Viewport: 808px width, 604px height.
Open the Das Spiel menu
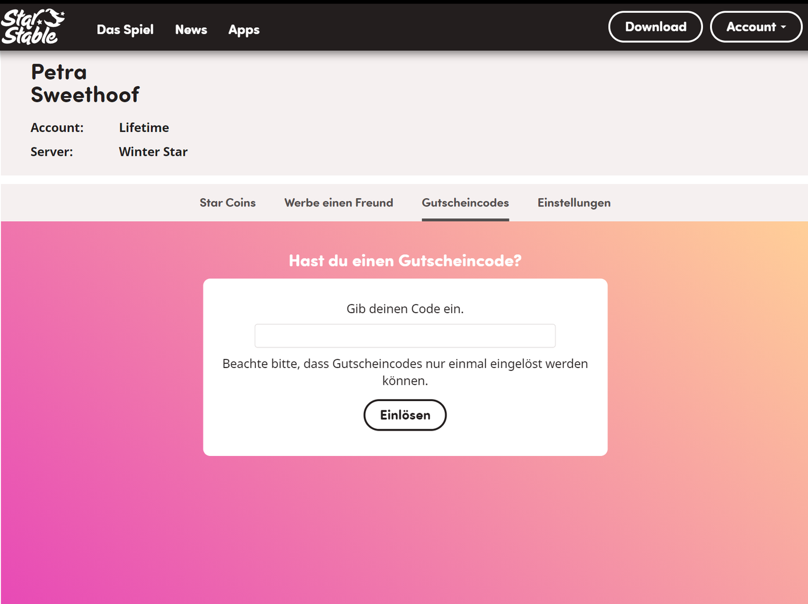(x=125, y=29)
